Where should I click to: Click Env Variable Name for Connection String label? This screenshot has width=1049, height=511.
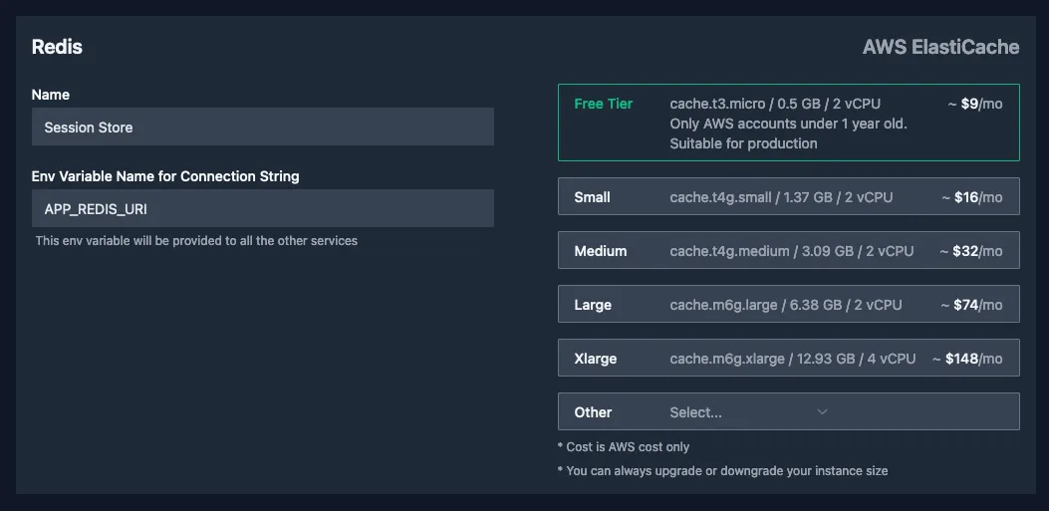click(165, 176)
